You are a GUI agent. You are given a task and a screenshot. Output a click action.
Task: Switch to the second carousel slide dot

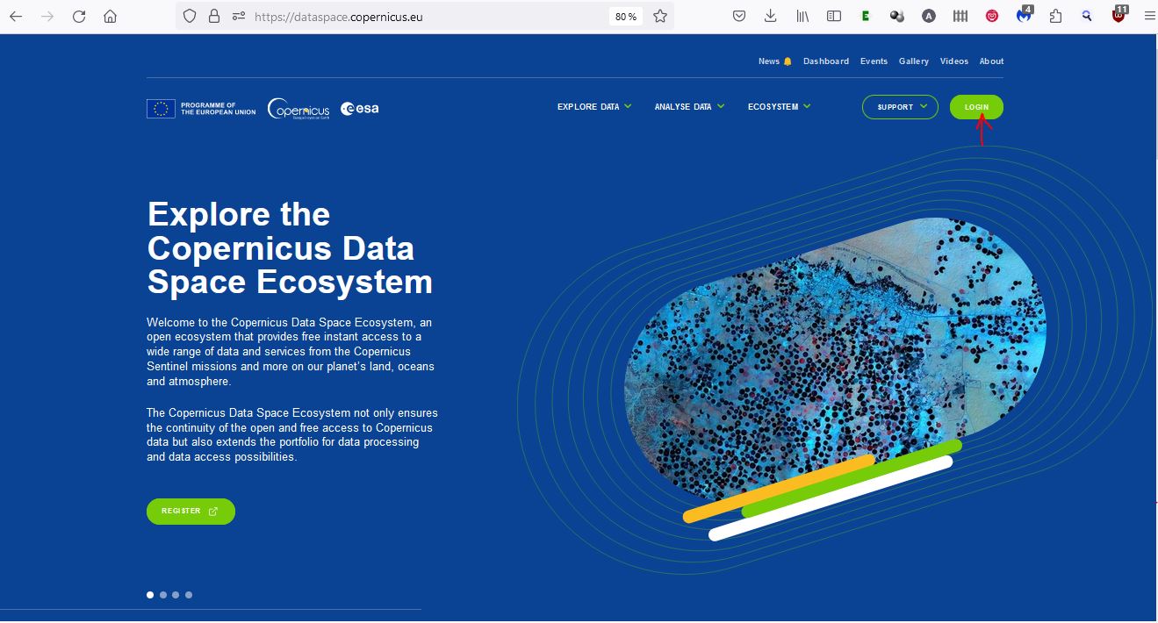163,595
